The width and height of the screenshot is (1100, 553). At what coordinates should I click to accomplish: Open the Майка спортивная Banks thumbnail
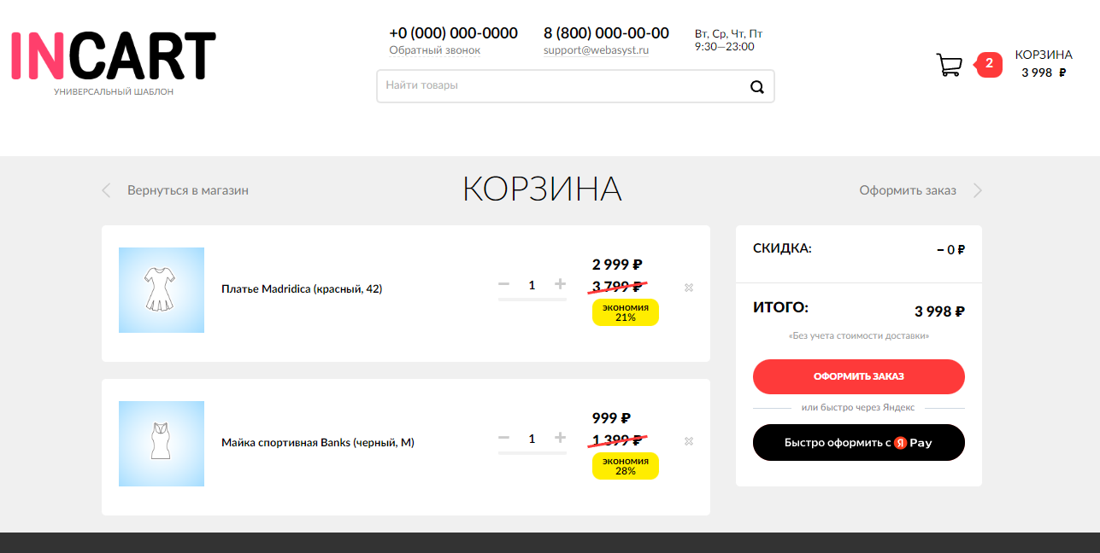coord(162,444)
